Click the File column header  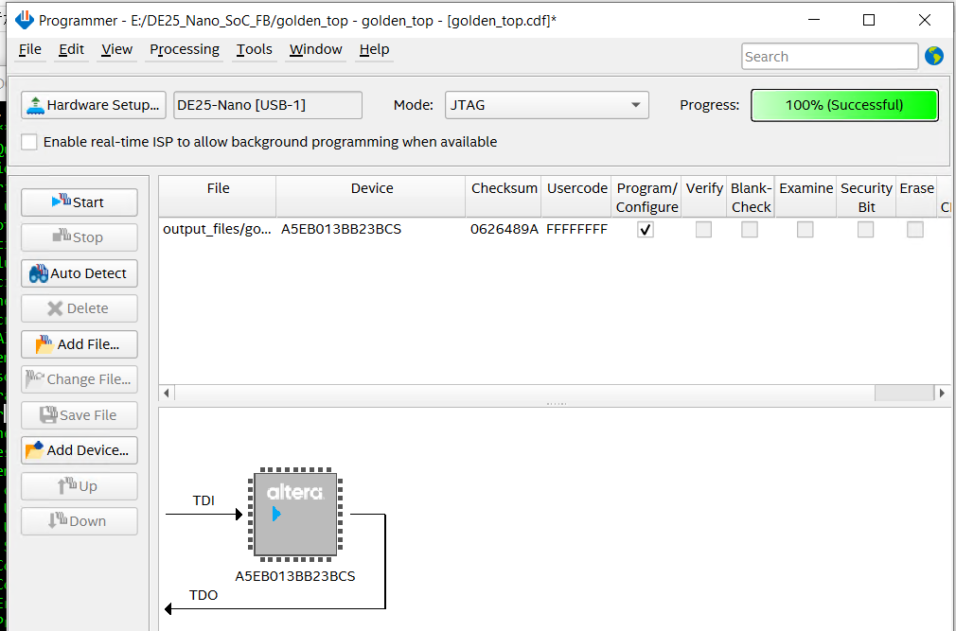218,197
